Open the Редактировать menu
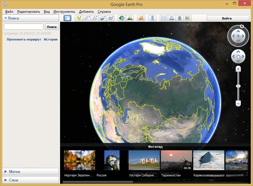The image size is (253, 186). pos(29,12)
